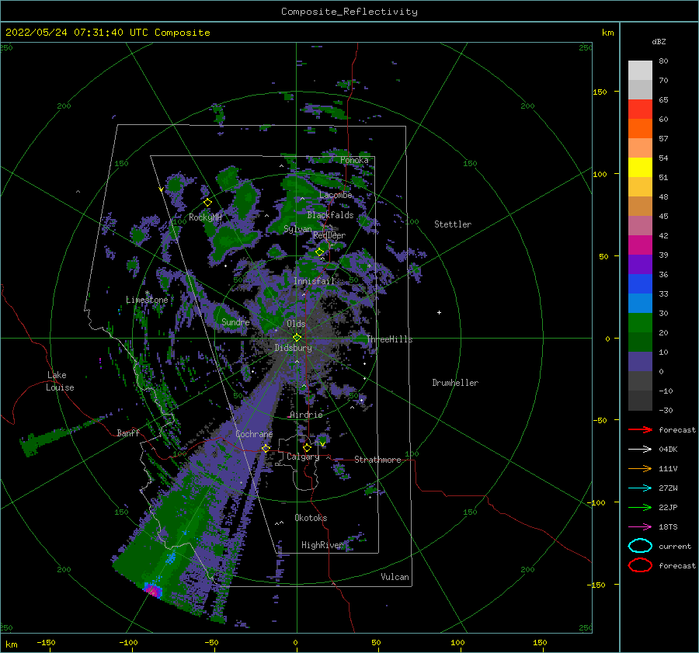Select the Limestone label
This screenshot has width=699, height=653.
pos(147,300)
